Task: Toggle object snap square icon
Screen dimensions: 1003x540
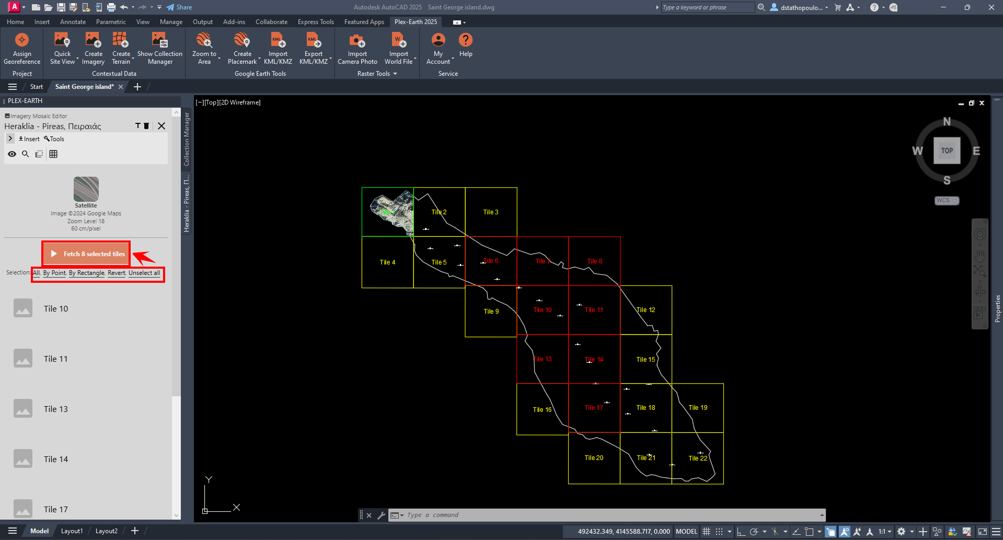Action: coord(809,532)
